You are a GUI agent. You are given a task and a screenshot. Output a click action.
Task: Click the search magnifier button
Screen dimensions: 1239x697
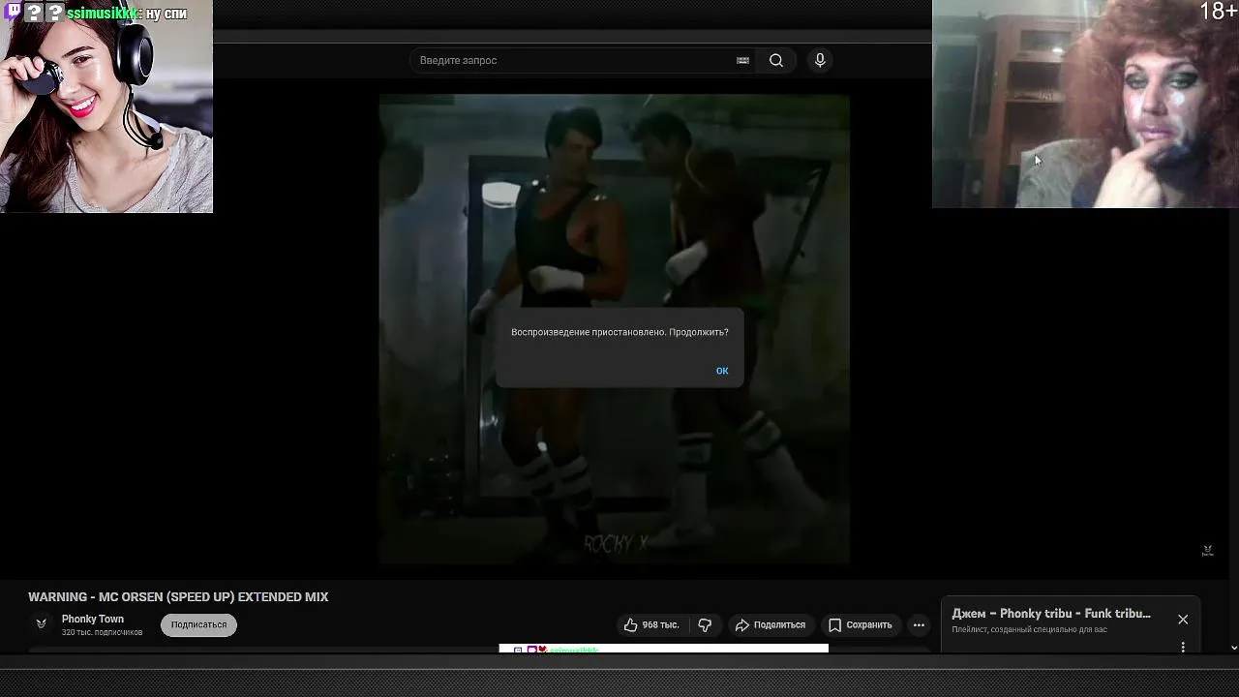[776, 60]
